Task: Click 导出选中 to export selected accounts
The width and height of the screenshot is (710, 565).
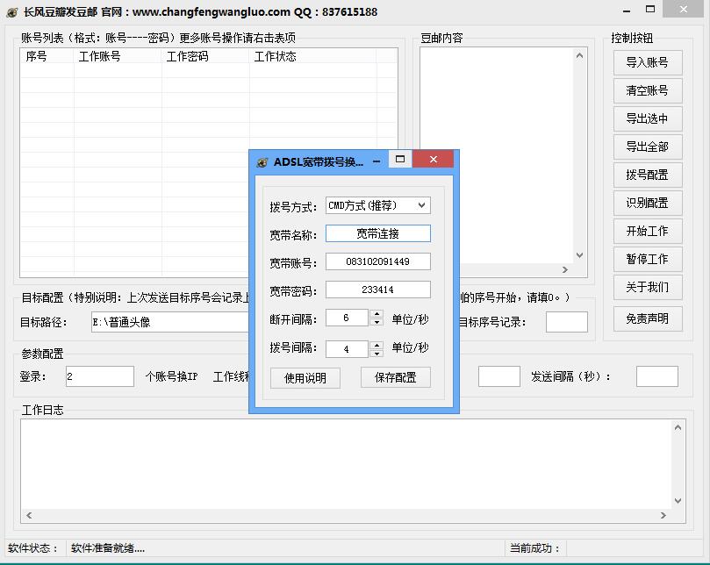Action: click(x=647, y=118)
